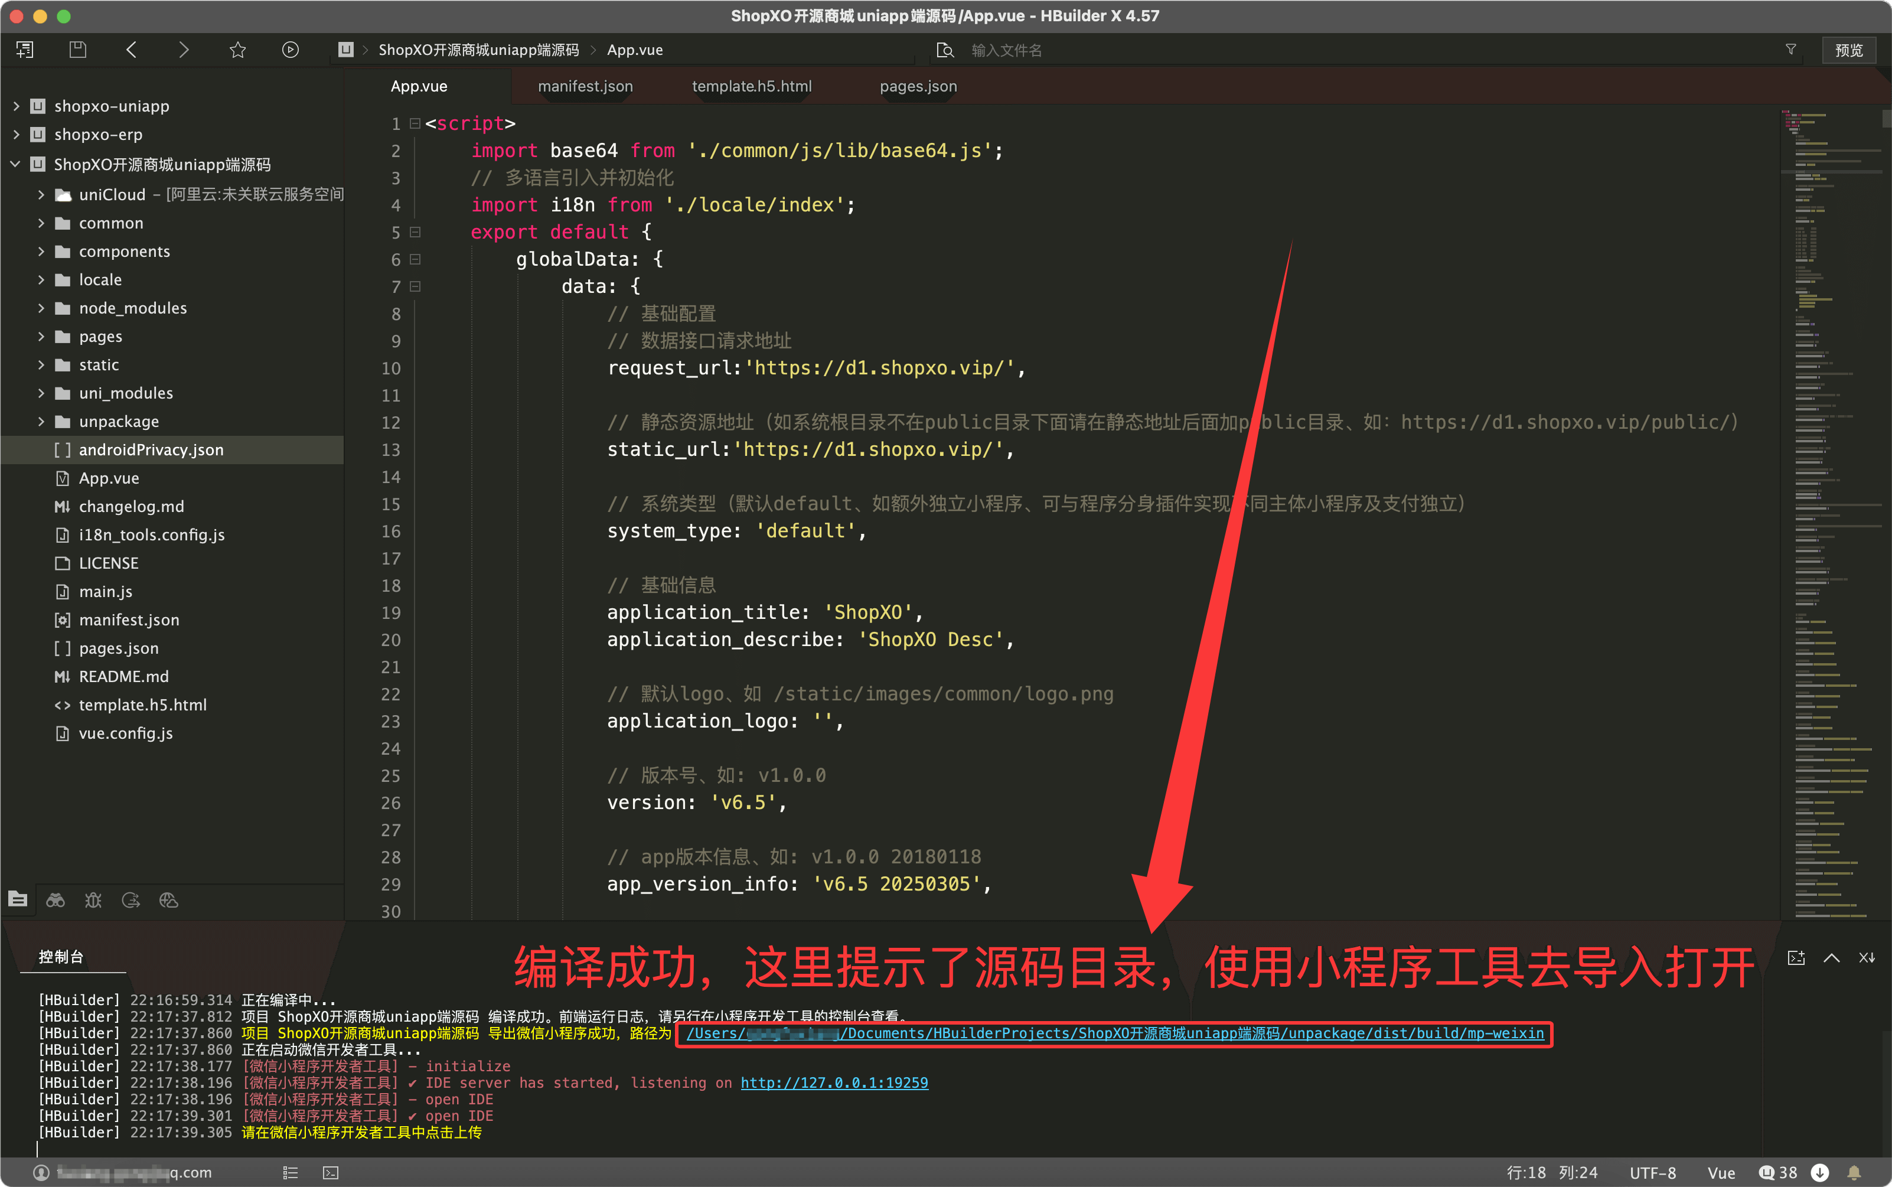This screenshot has width=1892, height=1187.
Task: Click the save file toolbar icon
Action: (x=78, y=50)
